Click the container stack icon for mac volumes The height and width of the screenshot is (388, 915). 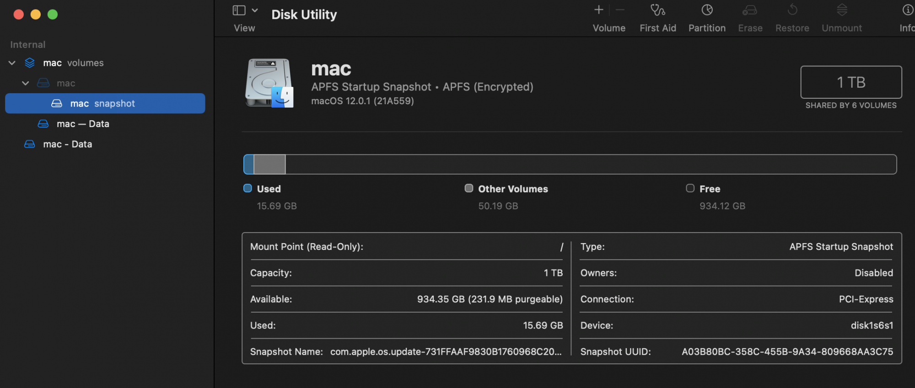tap(30, 63)
